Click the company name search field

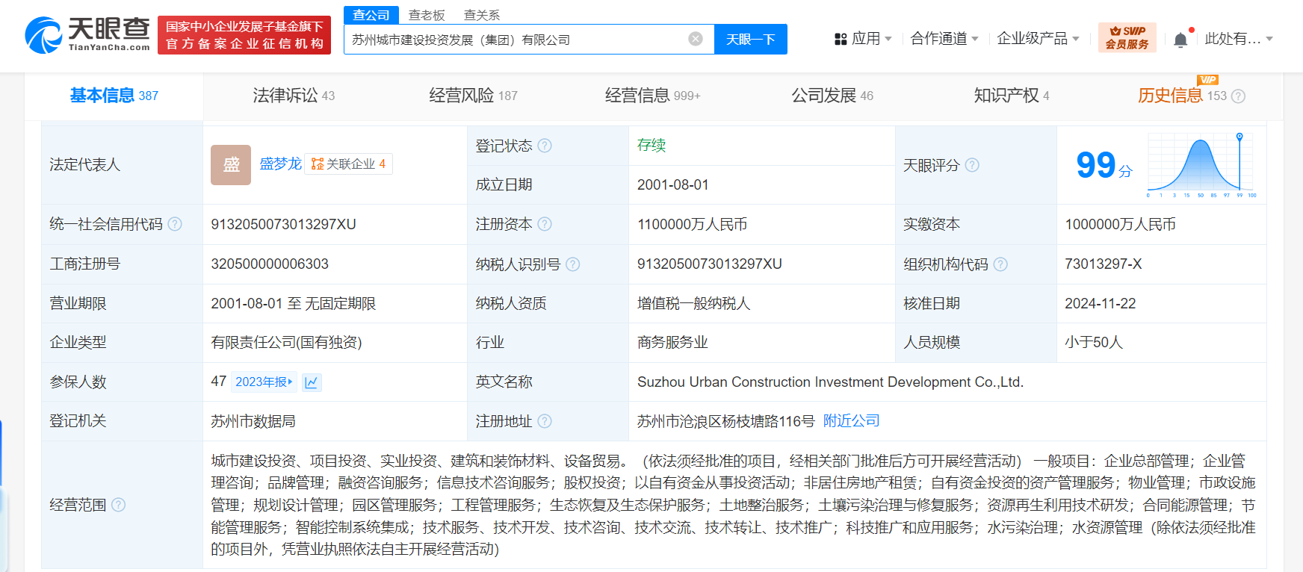click(x=516, y=40)
